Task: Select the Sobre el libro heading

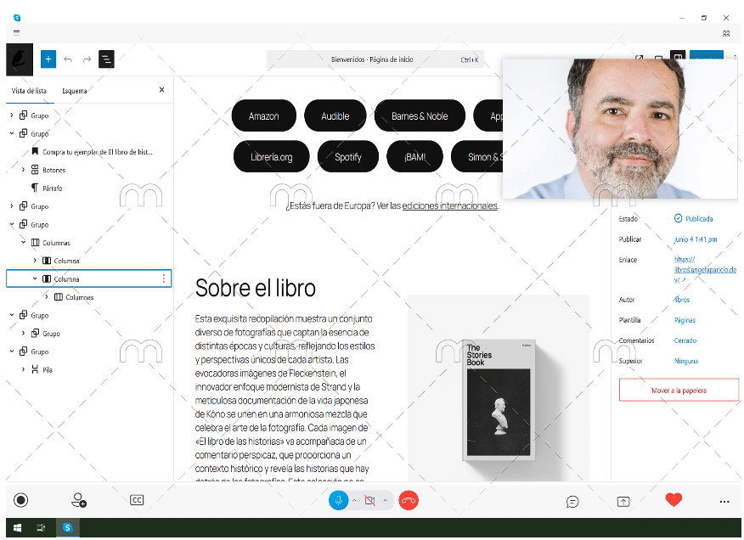Action: click(x=256, y=288)
